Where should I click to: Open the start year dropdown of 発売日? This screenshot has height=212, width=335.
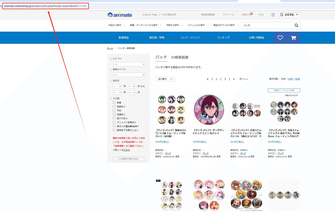click(118, 87)
